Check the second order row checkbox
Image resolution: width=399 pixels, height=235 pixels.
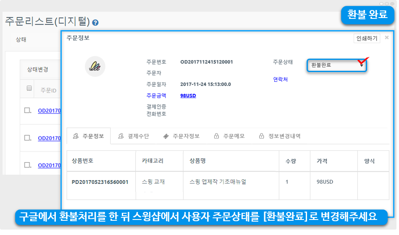pos(27,138)
